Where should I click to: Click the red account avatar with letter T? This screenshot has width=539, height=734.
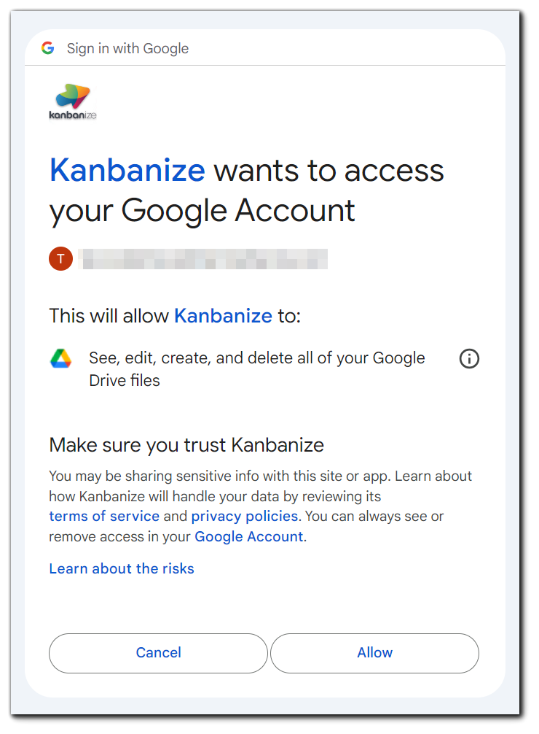61,258
